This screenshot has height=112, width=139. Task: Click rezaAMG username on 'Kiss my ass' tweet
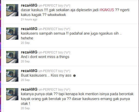point(29,71)
